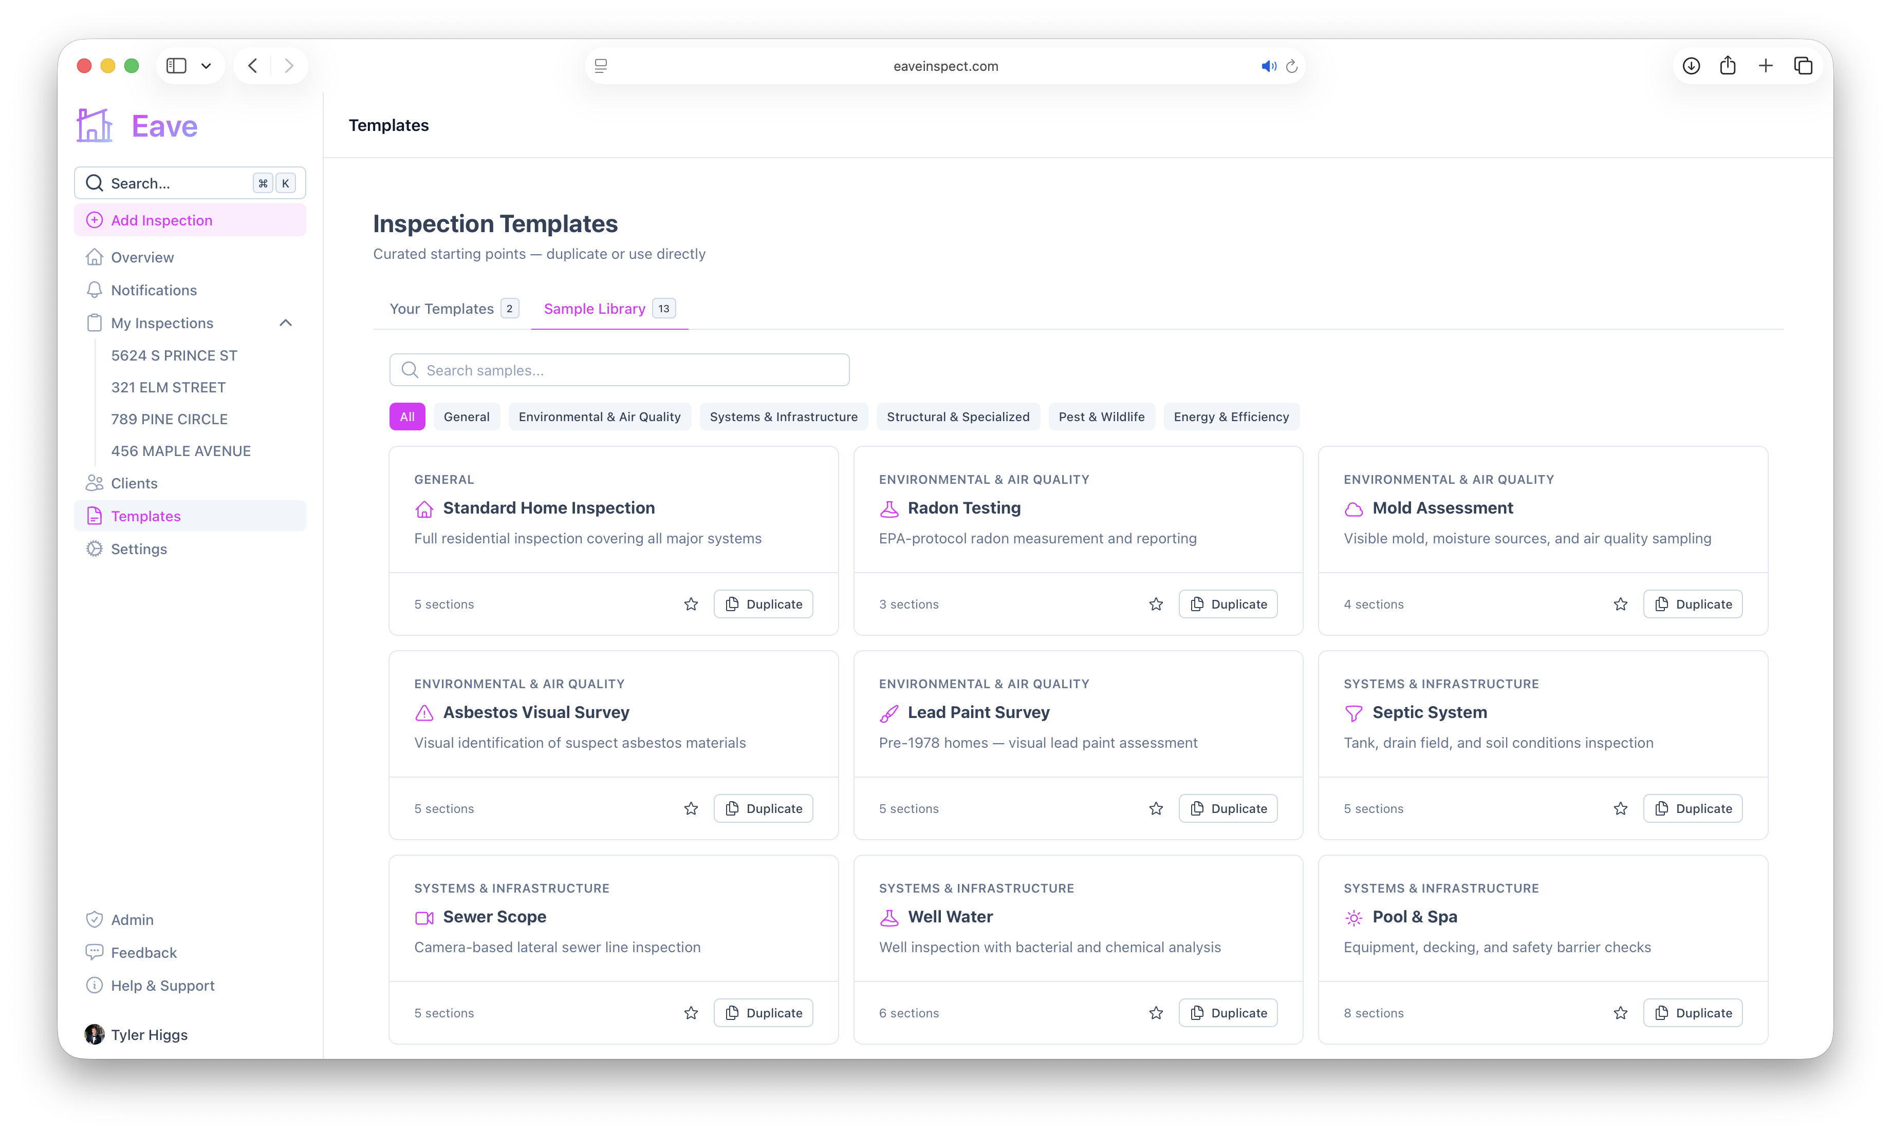Click the browser share icon
Image resolution: width=1891 pixels, height=1135 pixels.
pyautogui.click(x=1727, y=66)
